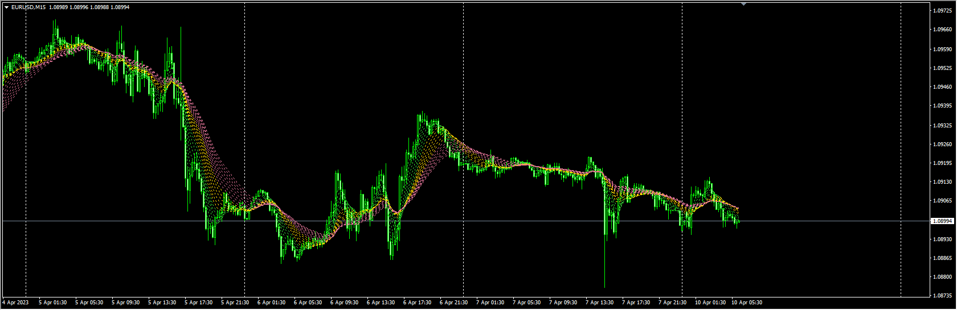Click the 1.09590 price axis label

943,49
